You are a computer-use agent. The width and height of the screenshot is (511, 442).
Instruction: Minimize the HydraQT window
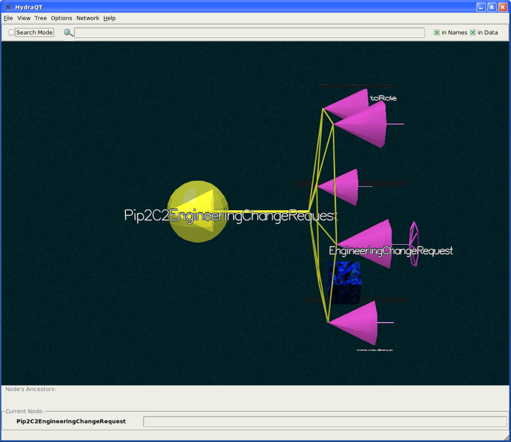click(x=481, y=7)
